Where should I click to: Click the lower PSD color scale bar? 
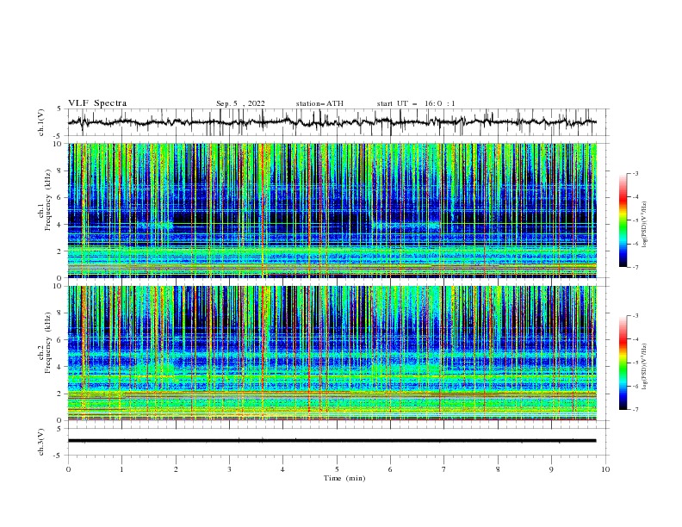coord(623,363)
